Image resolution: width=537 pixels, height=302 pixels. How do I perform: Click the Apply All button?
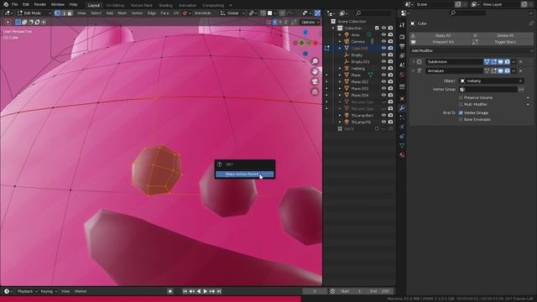pos(440,35)
